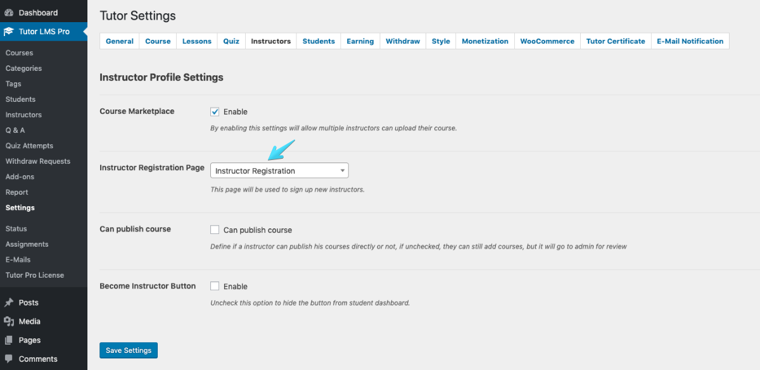Open the Quiz settings tab
Screen dimensions: 760x370
coord(231,41)
